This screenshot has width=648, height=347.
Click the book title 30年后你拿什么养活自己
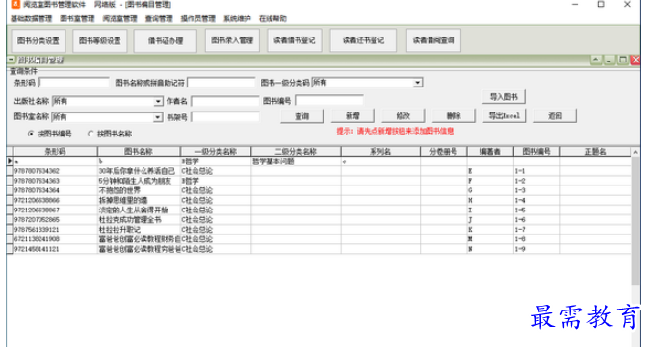[139, 171]
